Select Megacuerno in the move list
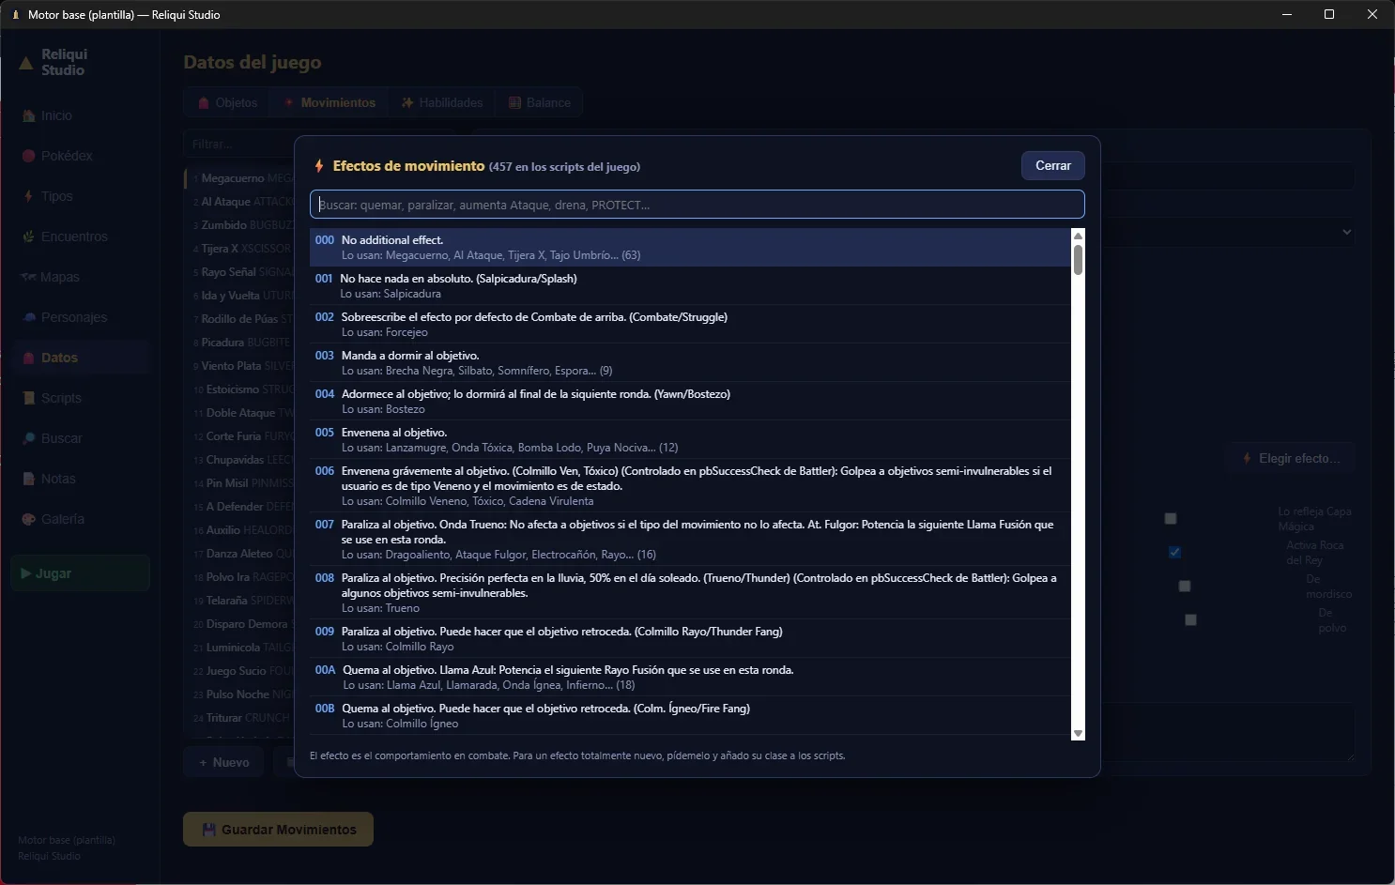Image resolution: width=1395 pixels, height=885 pixels. [x=240, y=178]
